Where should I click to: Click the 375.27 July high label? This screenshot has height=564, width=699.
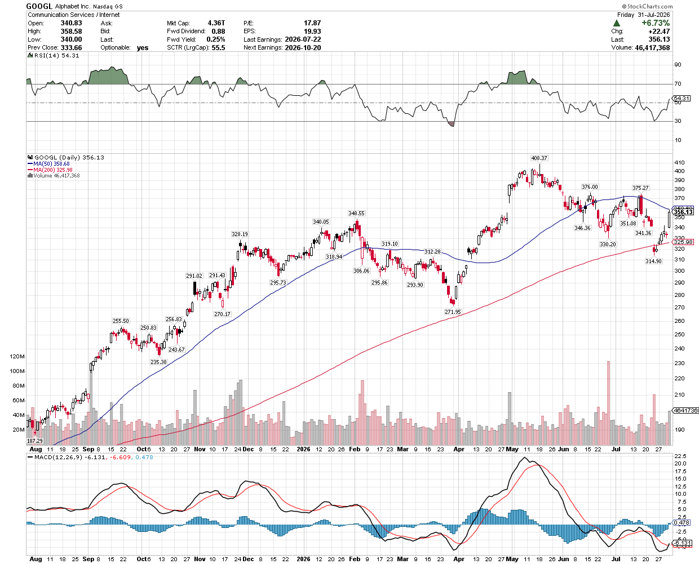[640, 188]
